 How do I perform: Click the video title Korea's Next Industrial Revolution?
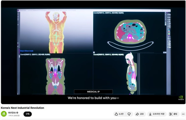pyautogui.click(x=22, y=108)
